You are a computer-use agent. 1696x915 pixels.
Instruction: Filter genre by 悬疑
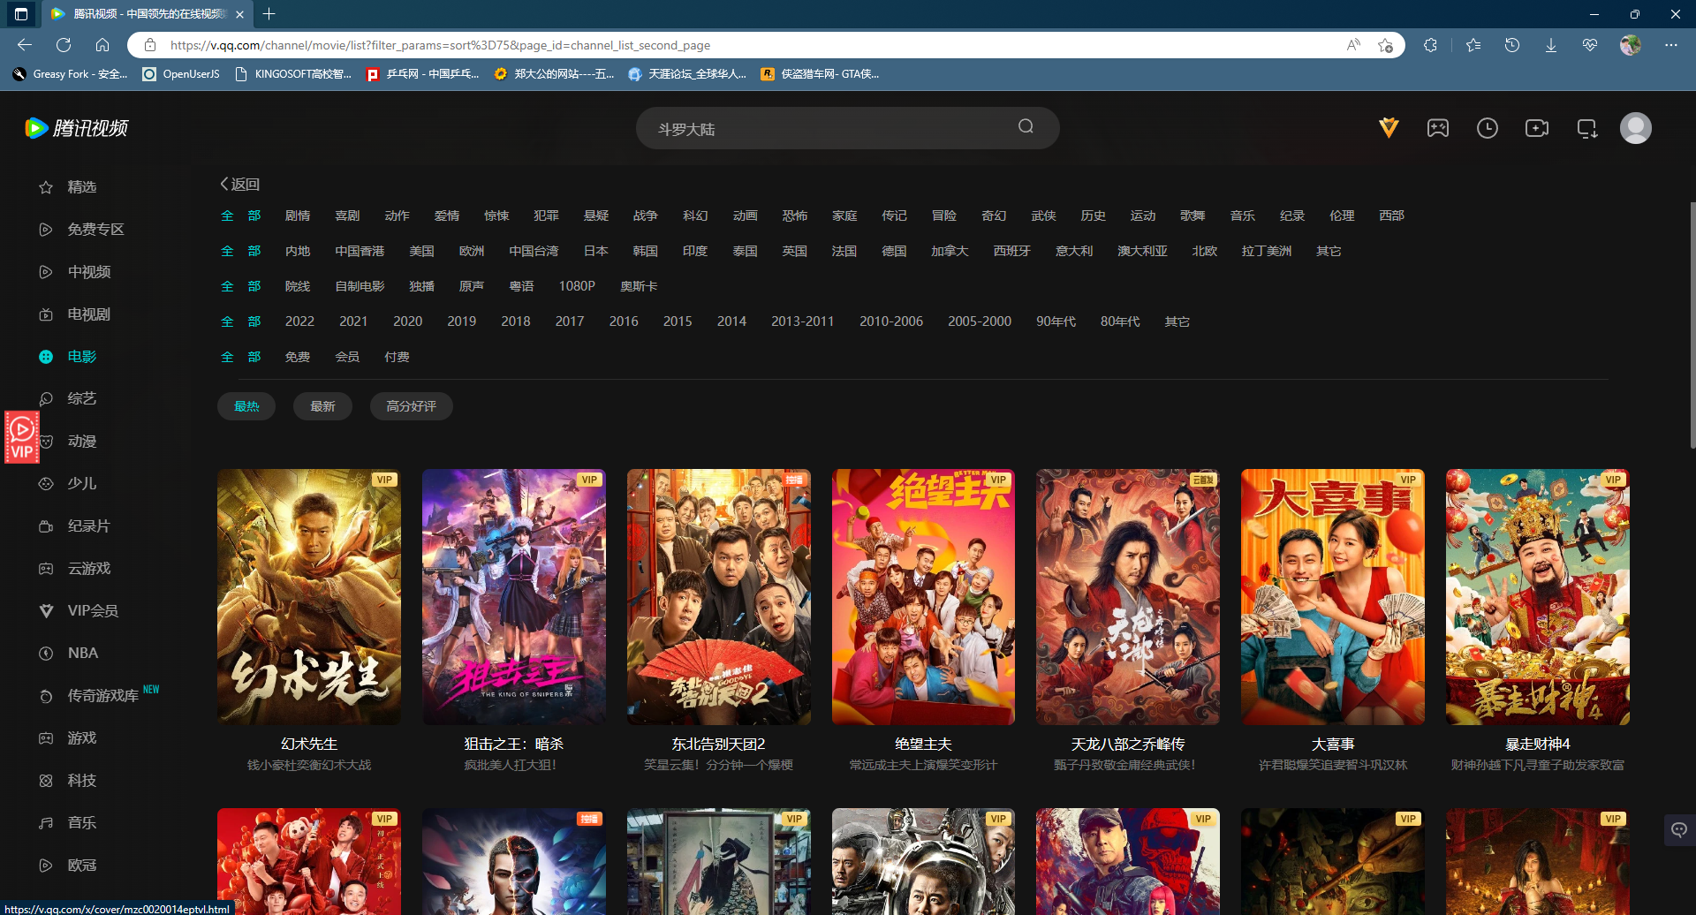[596, 216]
